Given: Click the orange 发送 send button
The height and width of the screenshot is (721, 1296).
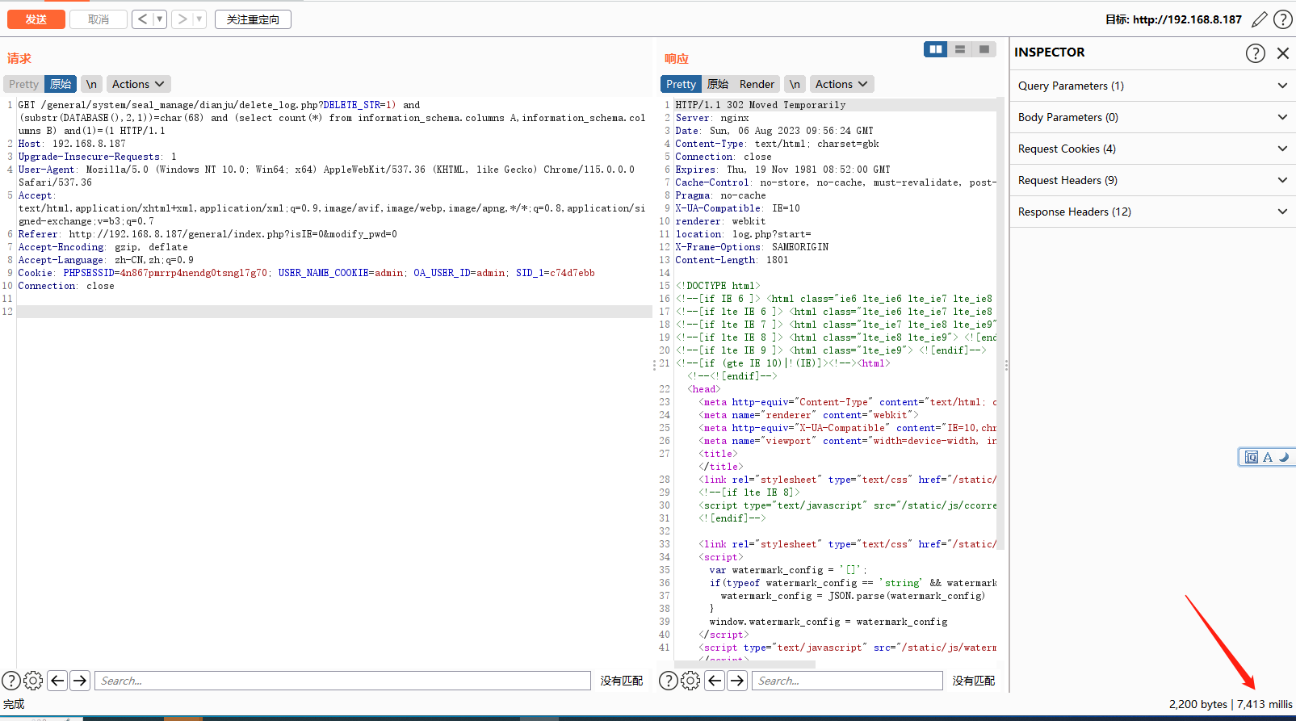Looking at the screenshot, I should pos(36,19).
